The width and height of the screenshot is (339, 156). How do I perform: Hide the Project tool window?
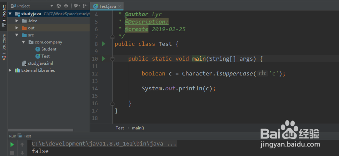tap(85, 6)
